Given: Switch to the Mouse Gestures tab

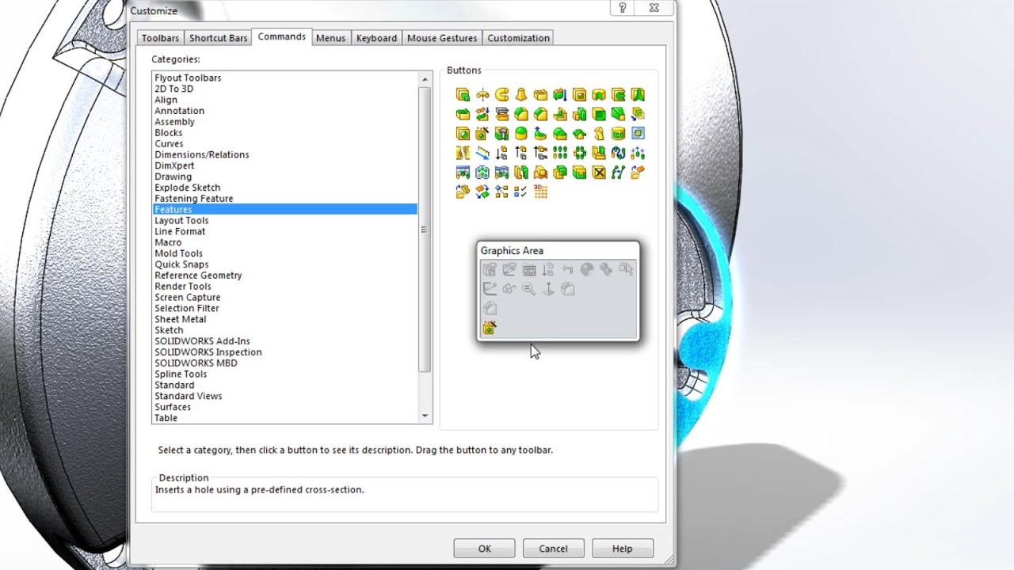Looking at the screenshot, I should point(442,38).
